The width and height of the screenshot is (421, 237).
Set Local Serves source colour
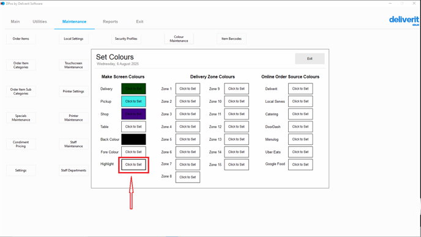pos(300,101)
